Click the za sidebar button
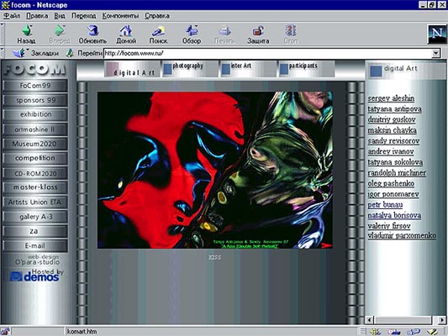Viewport: 448px width, 336px height. coord(35,231)
